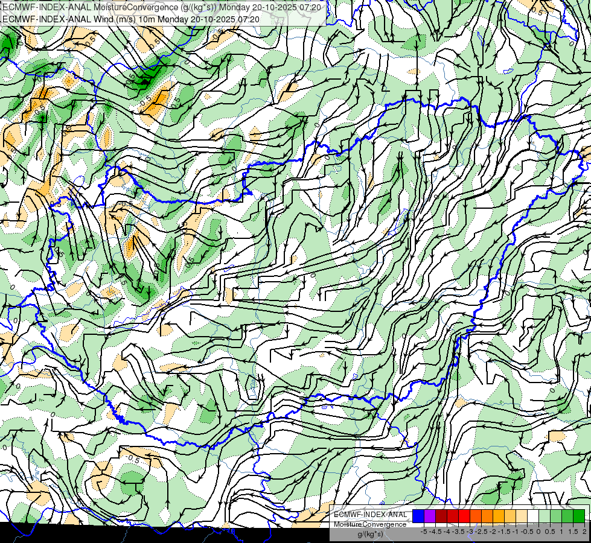
Task: Select the darkest green legend swatch
Action: click(x=579, y=516)
